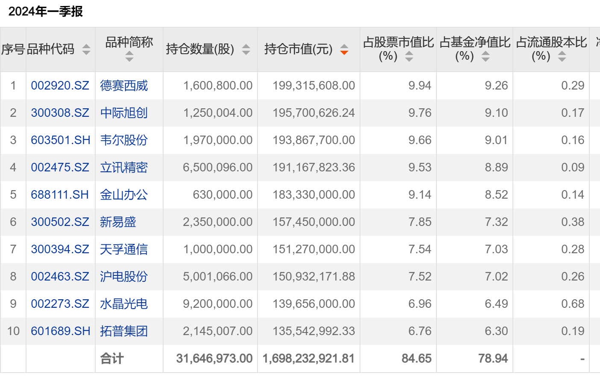The image size is (600, 379).
Task: Click 2024年一季报 report title
Action: coord(46,12)
